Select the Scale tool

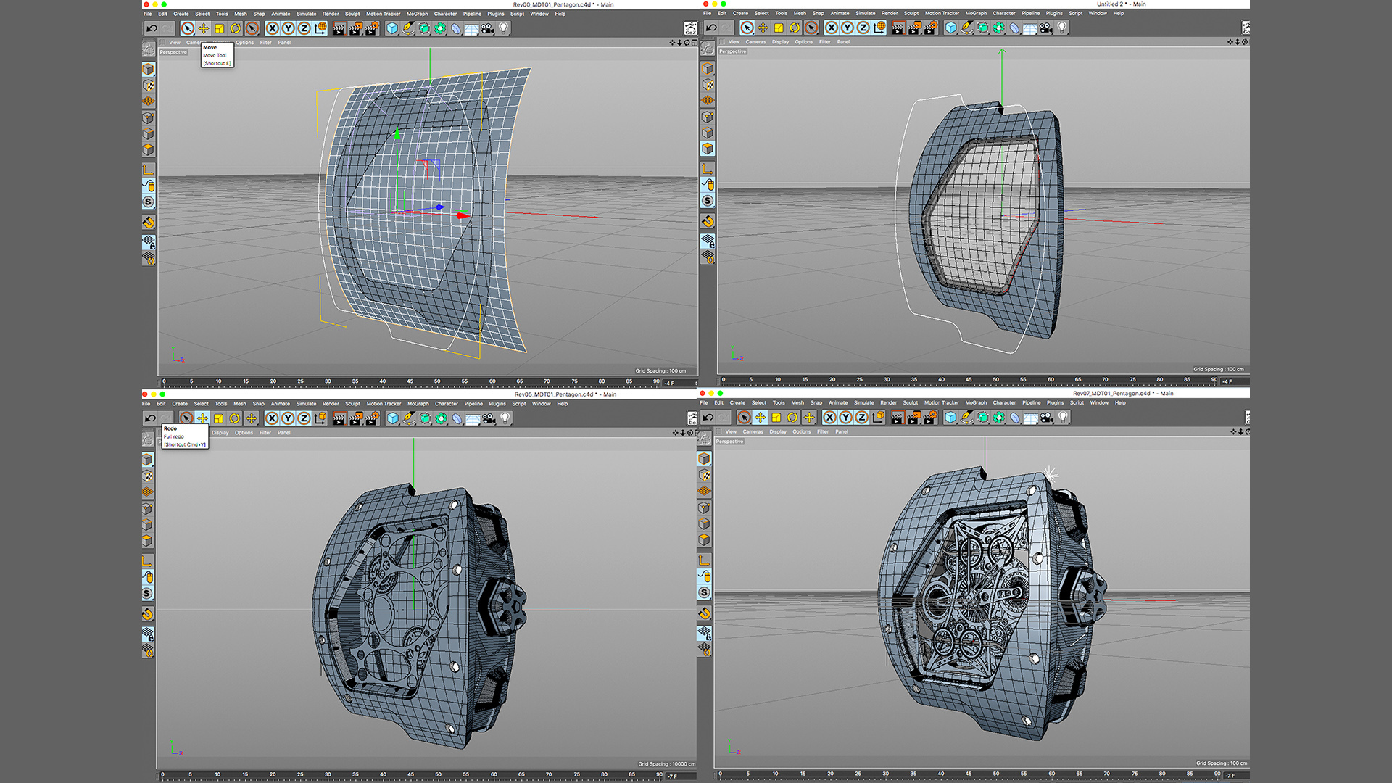pos(220,28)
